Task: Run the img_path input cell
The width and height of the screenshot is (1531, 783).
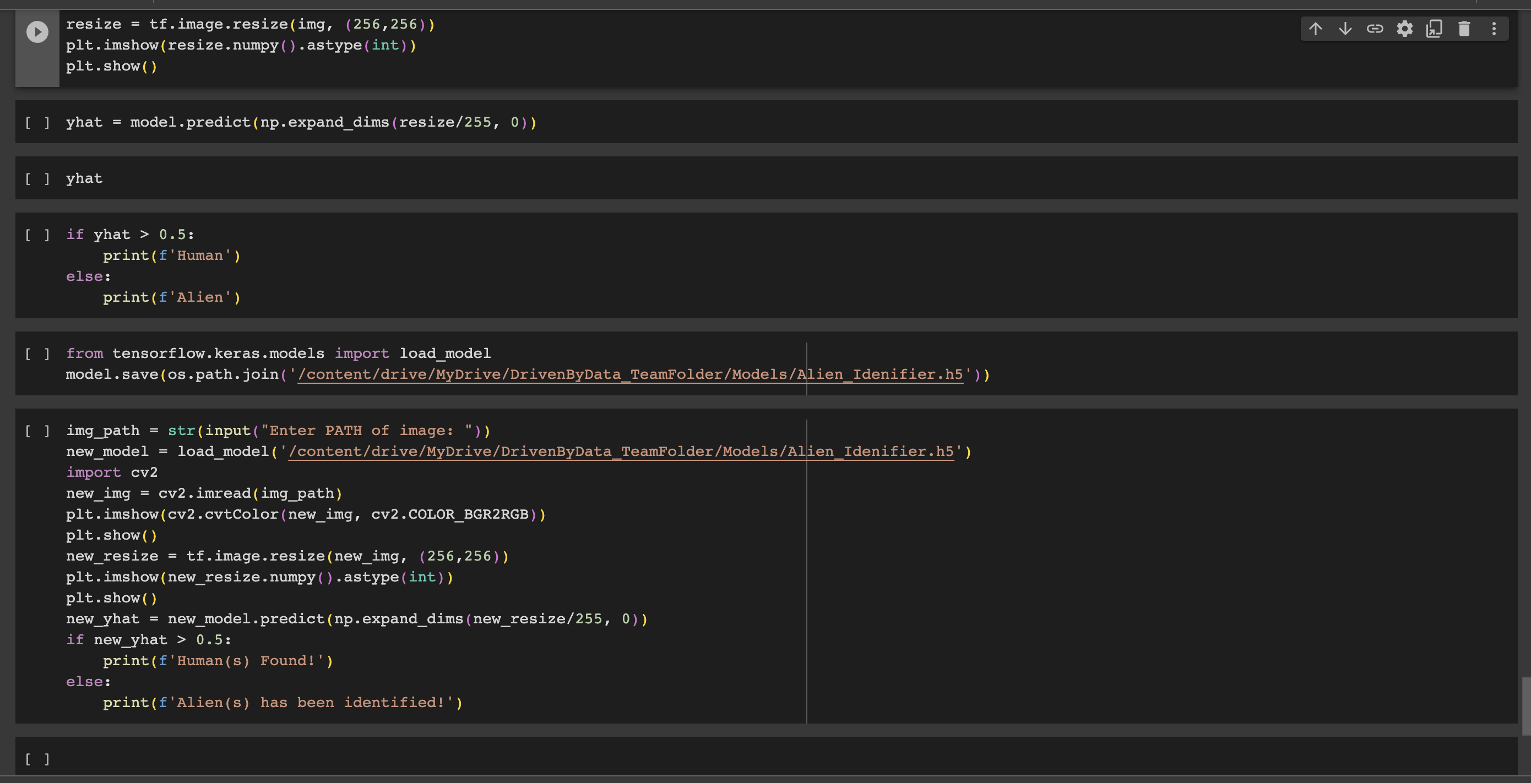Action: tap(37, 431)
